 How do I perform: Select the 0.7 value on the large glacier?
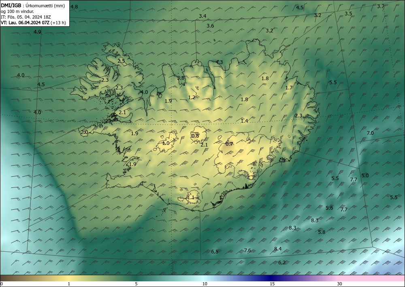(x=229, y=144)
